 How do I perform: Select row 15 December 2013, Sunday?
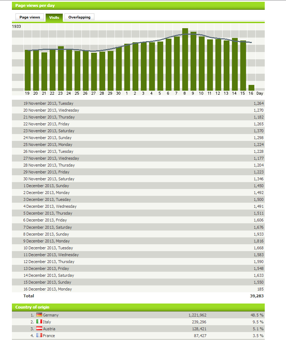coord(138,282)
